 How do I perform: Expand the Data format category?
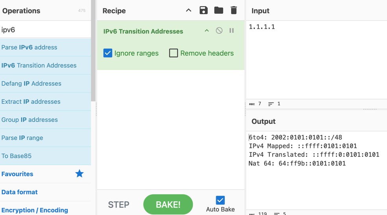(20, 192)
